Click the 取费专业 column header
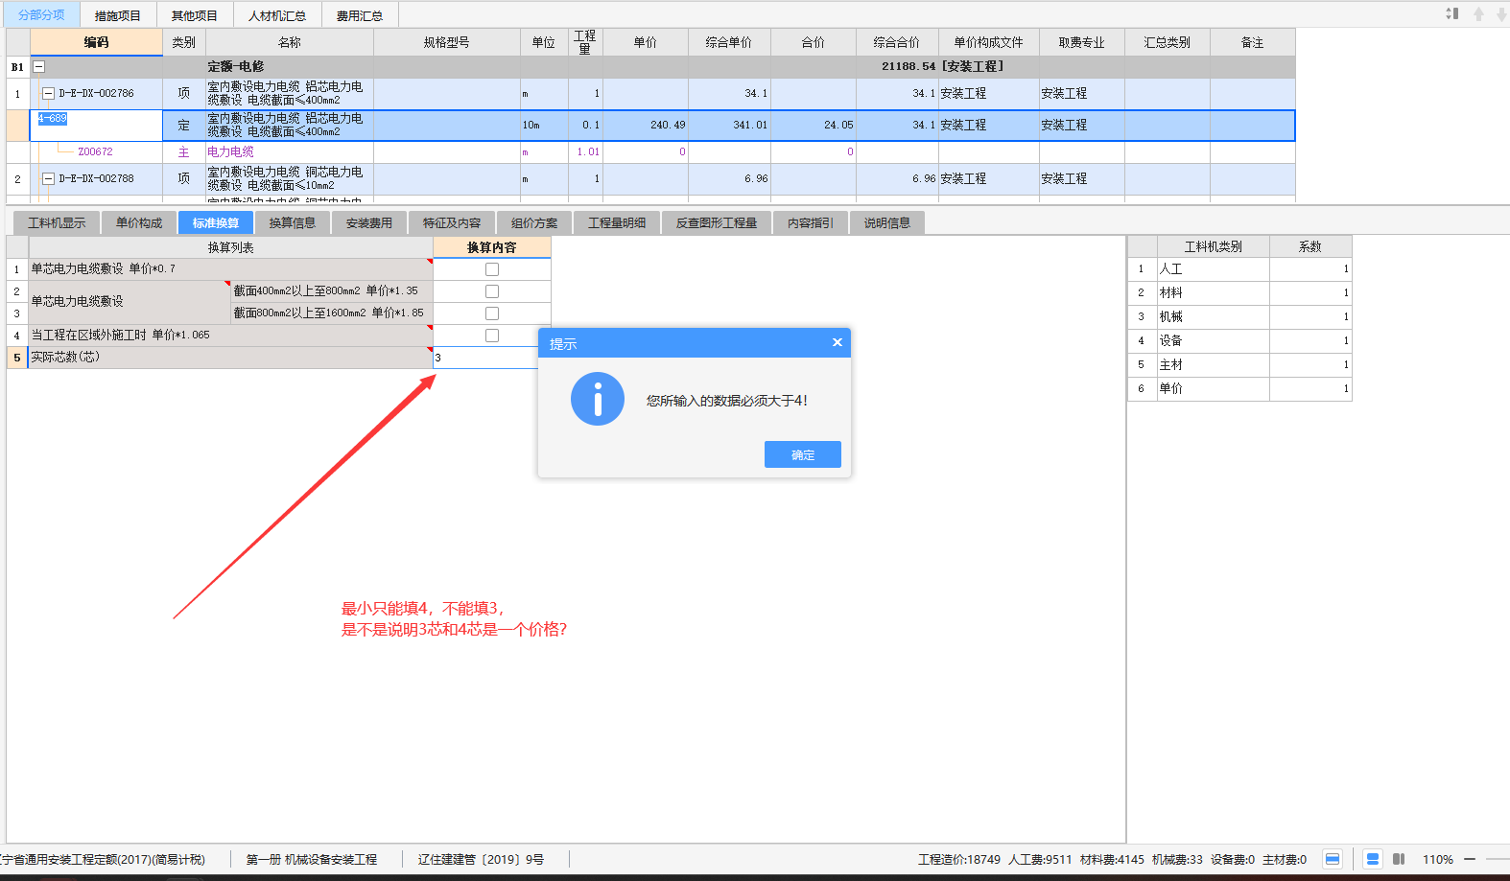Image resolution: width=1510 pixels, height=881 pixels. tap(1081, 42)
